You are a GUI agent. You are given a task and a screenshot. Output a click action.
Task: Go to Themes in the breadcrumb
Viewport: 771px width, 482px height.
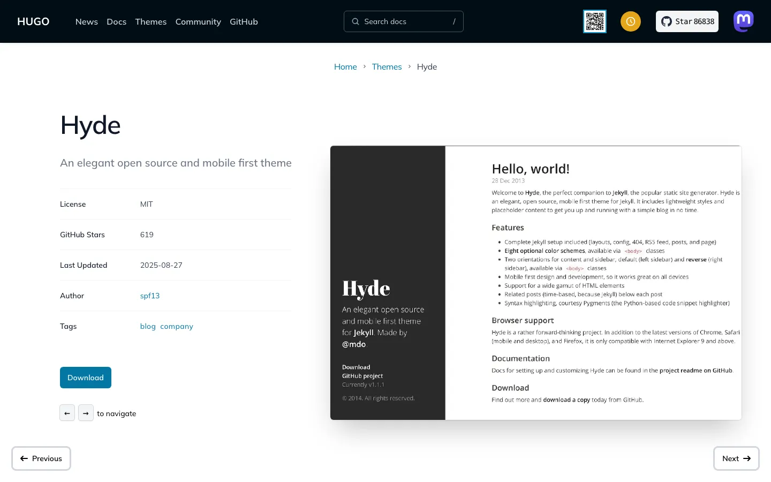[x=387, y=67]
